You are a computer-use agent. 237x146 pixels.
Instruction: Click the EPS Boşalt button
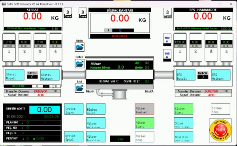pyautogui.click(x=186, y=75)
